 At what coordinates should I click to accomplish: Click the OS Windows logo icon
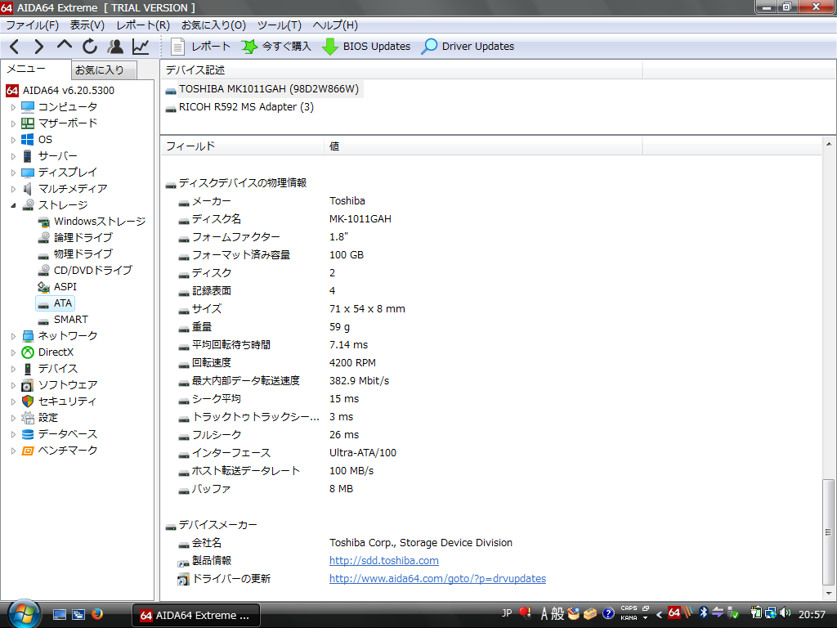(28, 139)
